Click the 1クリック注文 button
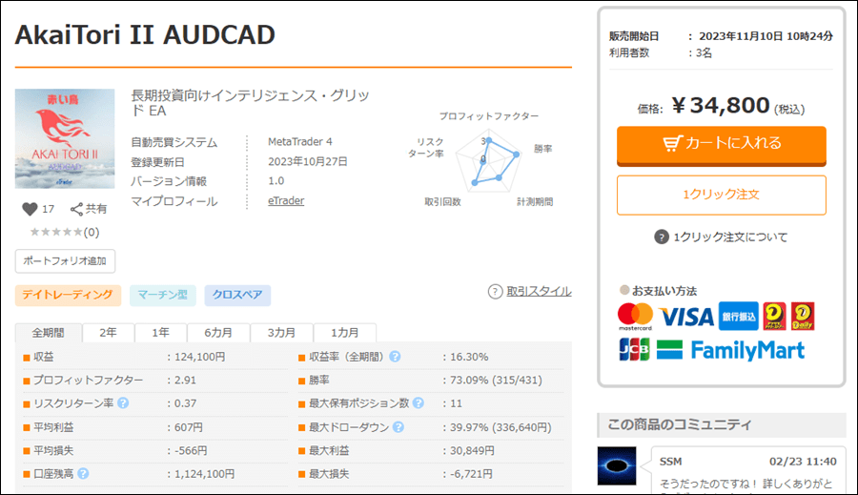 pos(721,195)
